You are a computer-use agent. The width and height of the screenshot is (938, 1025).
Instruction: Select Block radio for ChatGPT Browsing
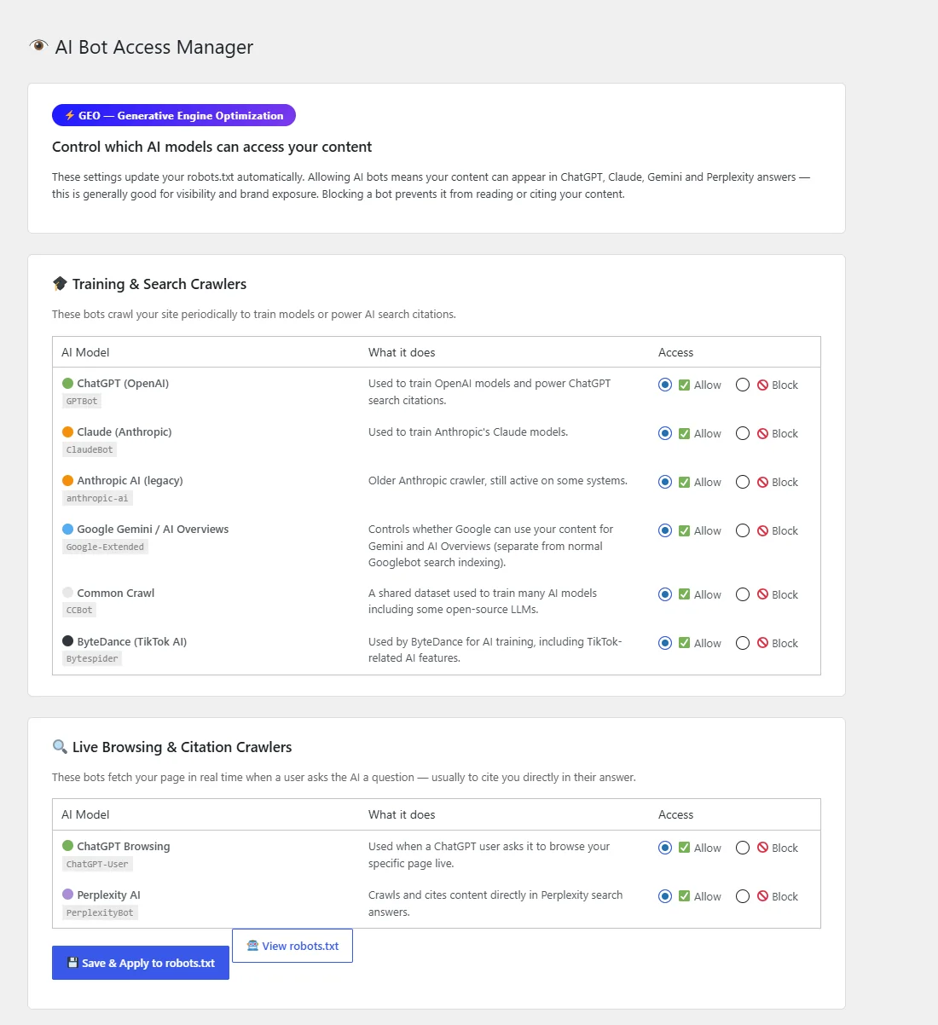[743, 848]
